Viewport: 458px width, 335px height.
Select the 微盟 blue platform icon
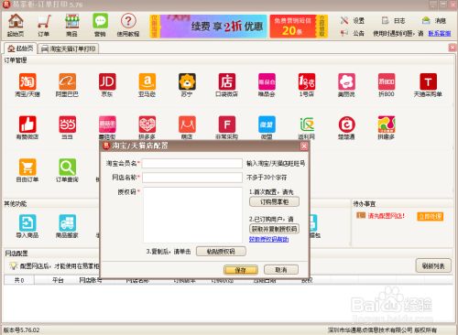pyautogui.click(x=267, y=128)
